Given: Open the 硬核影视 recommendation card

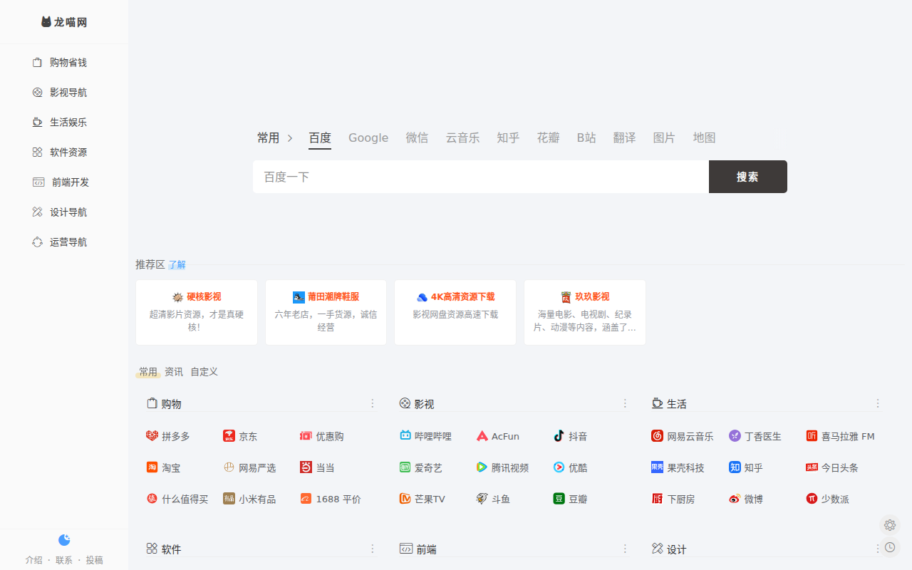Looking at the screenshot, I should [x=197, y=313].
